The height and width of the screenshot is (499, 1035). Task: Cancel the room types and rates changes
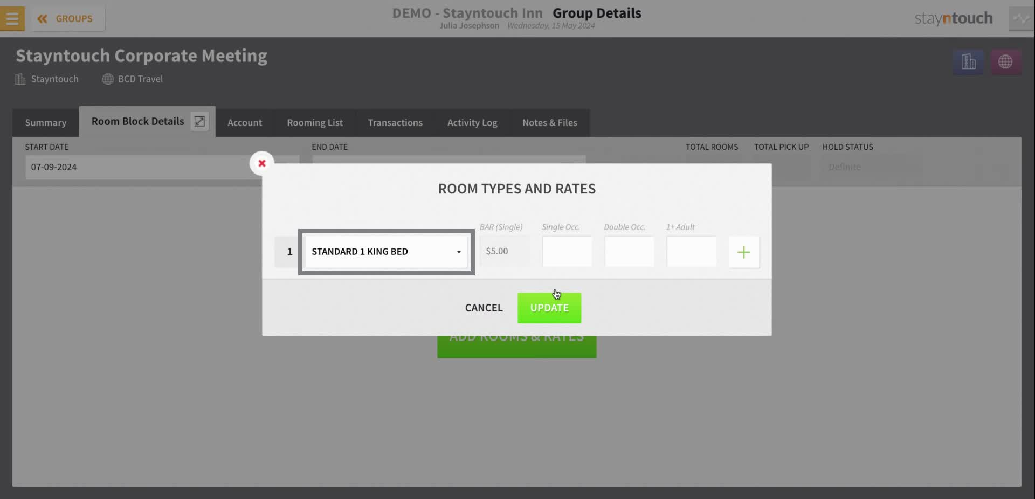click(x=484, y=308)
